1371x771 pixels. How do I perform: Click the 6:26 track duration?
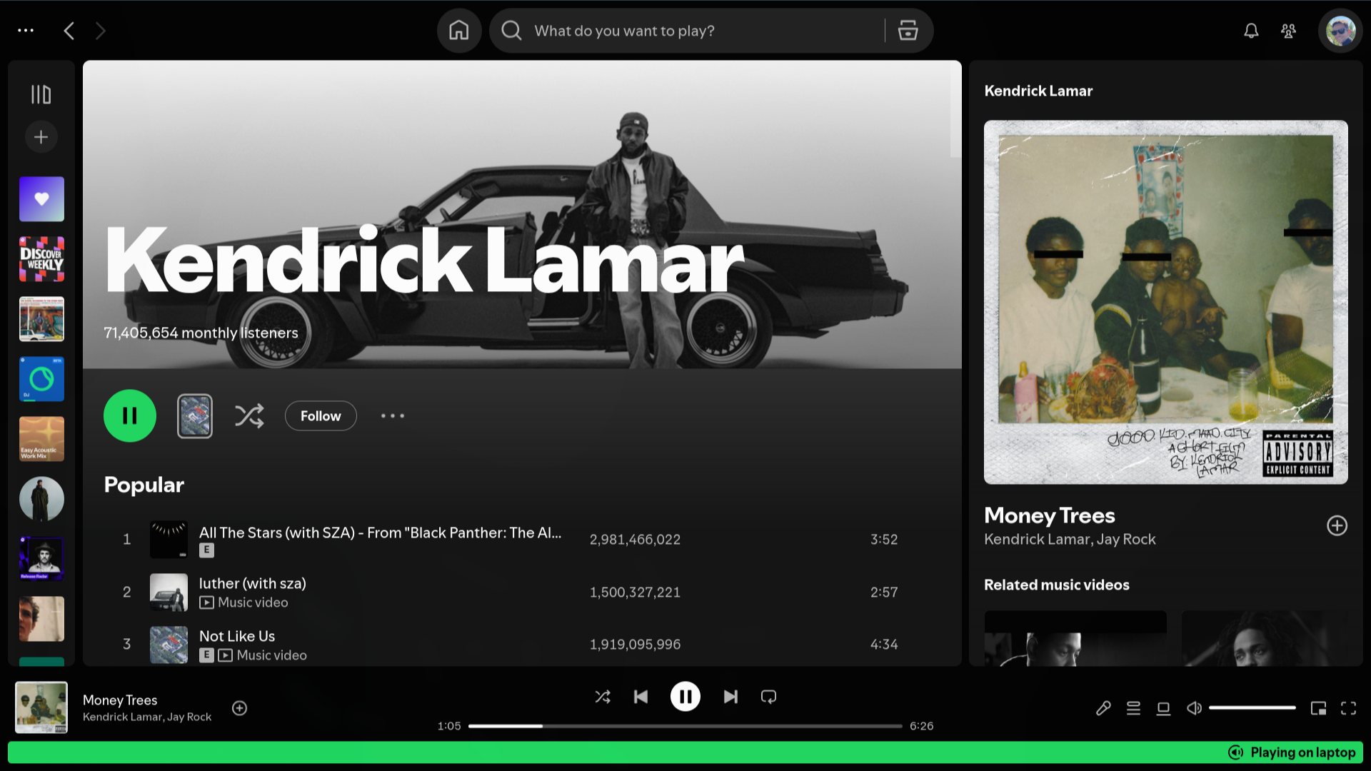(921, 726)
